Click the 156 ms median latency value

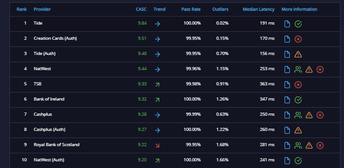[267, 54]
